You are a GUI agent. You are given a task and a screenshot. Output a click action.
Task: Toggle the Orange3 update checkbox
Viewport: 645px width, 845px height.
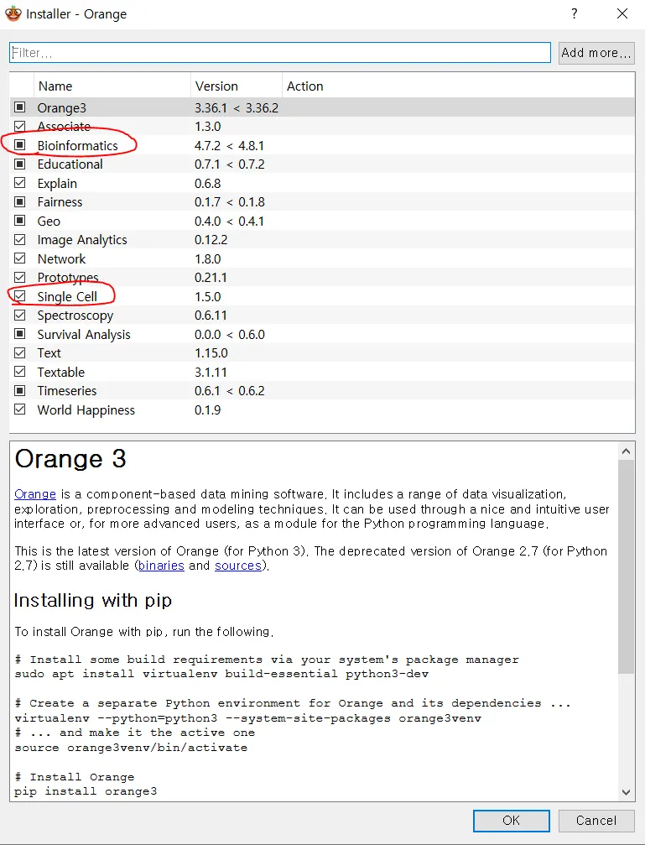click(20, 107)
